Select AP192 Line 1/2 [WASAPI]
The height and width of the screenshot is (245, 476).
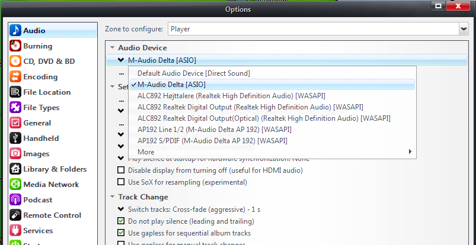point(272,130)
